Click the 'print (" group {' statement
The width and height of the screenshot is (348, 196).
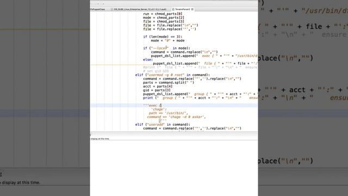coord(201,98)
